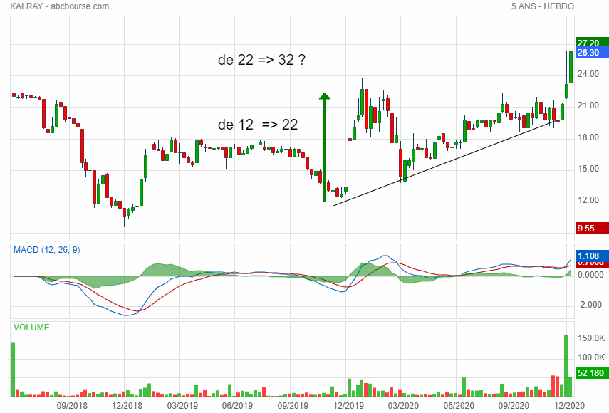The height and width of the screenshot is (413, 609).
Task: Click the "MACD (12, 26, 9)" indicator label
Action: coord(46,250)
